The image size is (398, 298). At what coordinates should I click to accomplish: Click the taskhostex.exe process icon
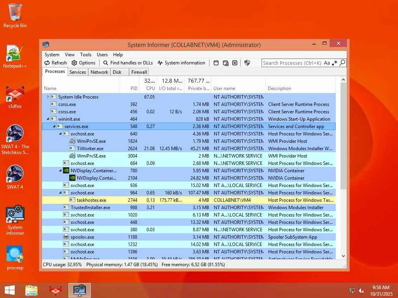(72, 200)
